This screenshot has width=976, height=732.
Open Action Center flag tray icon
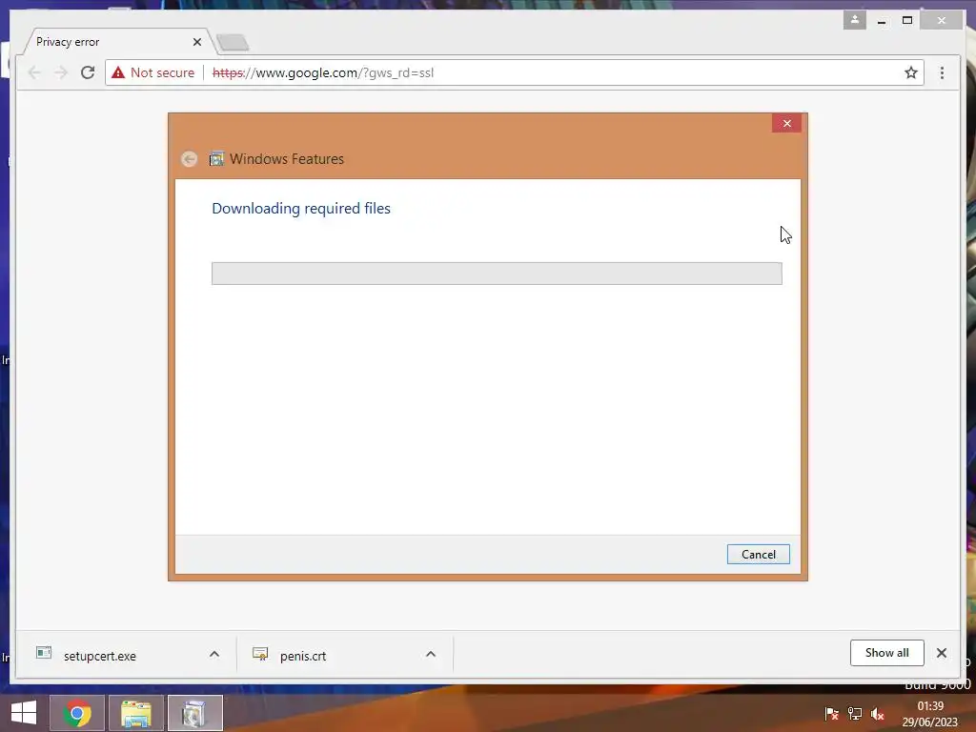[831, 714]
